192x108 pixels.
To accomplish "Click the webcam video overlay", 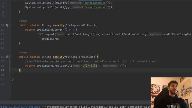I will point(171,93).
